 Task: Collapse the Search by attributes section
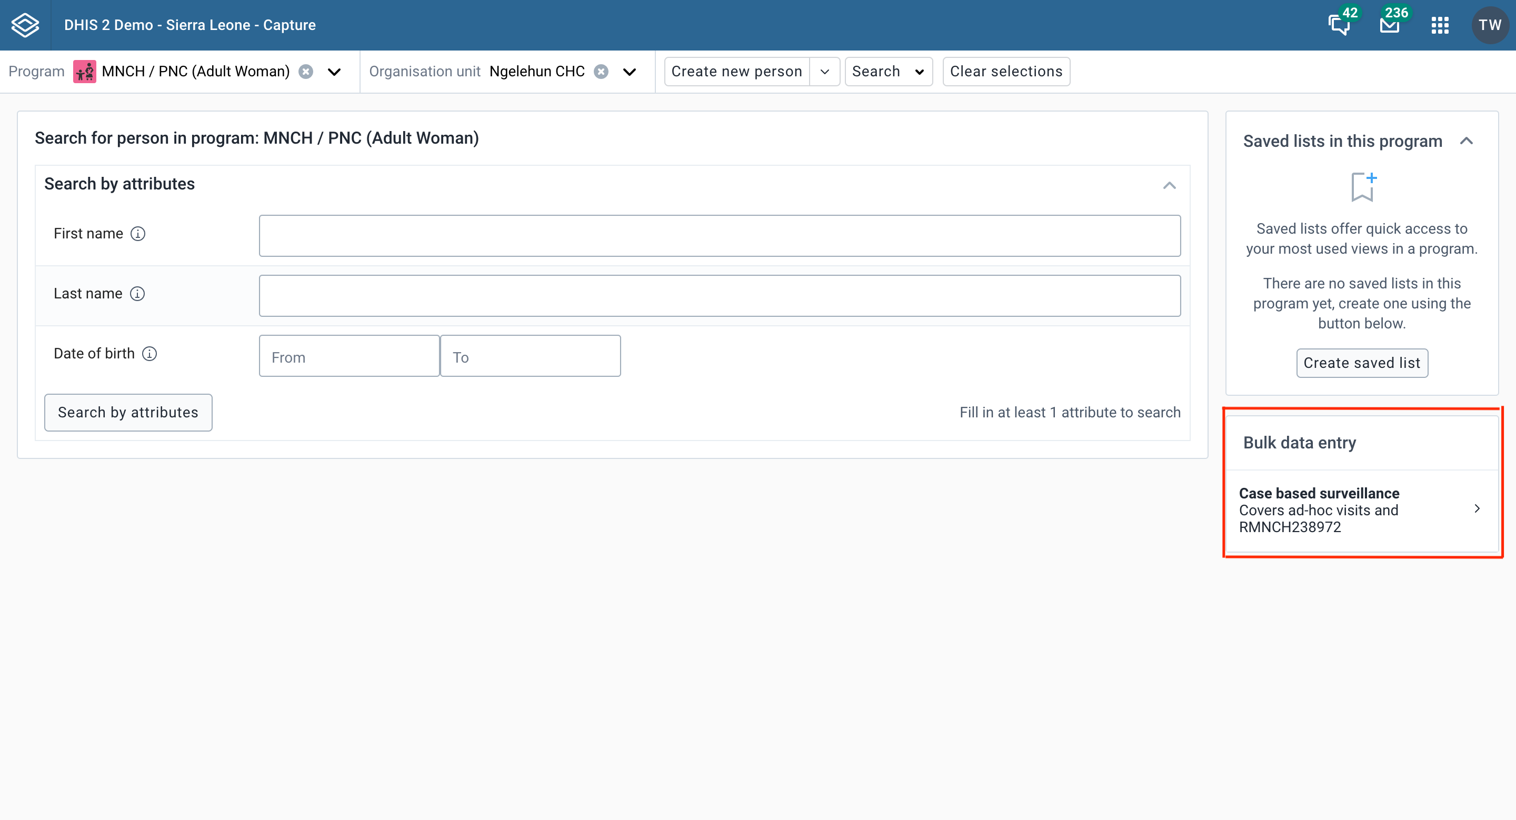1169,185
